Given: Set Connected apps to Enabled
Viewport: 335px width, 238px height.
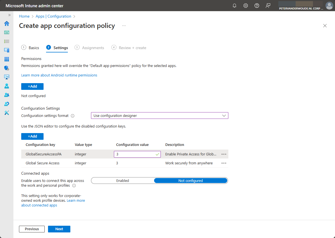Looking at the screenshot, I should click(x=123, y=181).
